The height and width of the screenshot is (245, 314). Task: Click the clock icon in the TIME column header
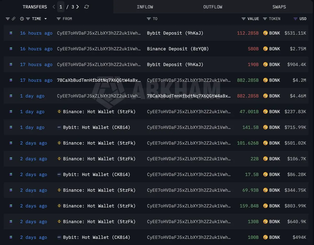[x=22, y=19]
